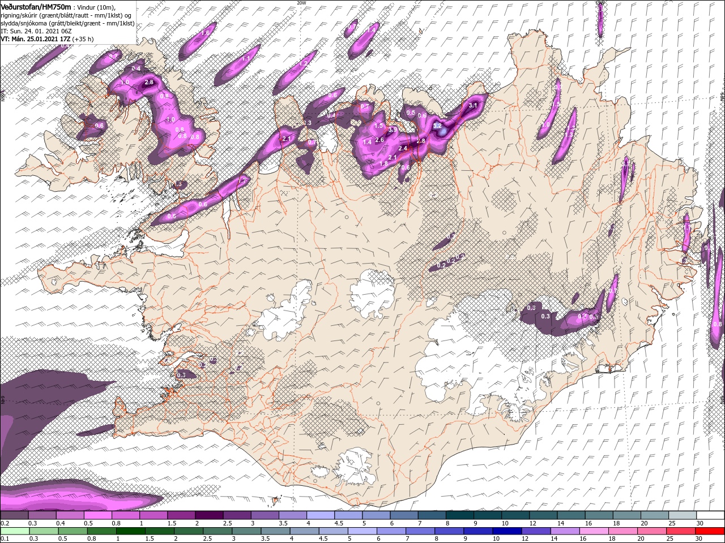Click first 0.2–0.3 swatch, upper legend
This screenshot has width=725, height=543.
14,515
